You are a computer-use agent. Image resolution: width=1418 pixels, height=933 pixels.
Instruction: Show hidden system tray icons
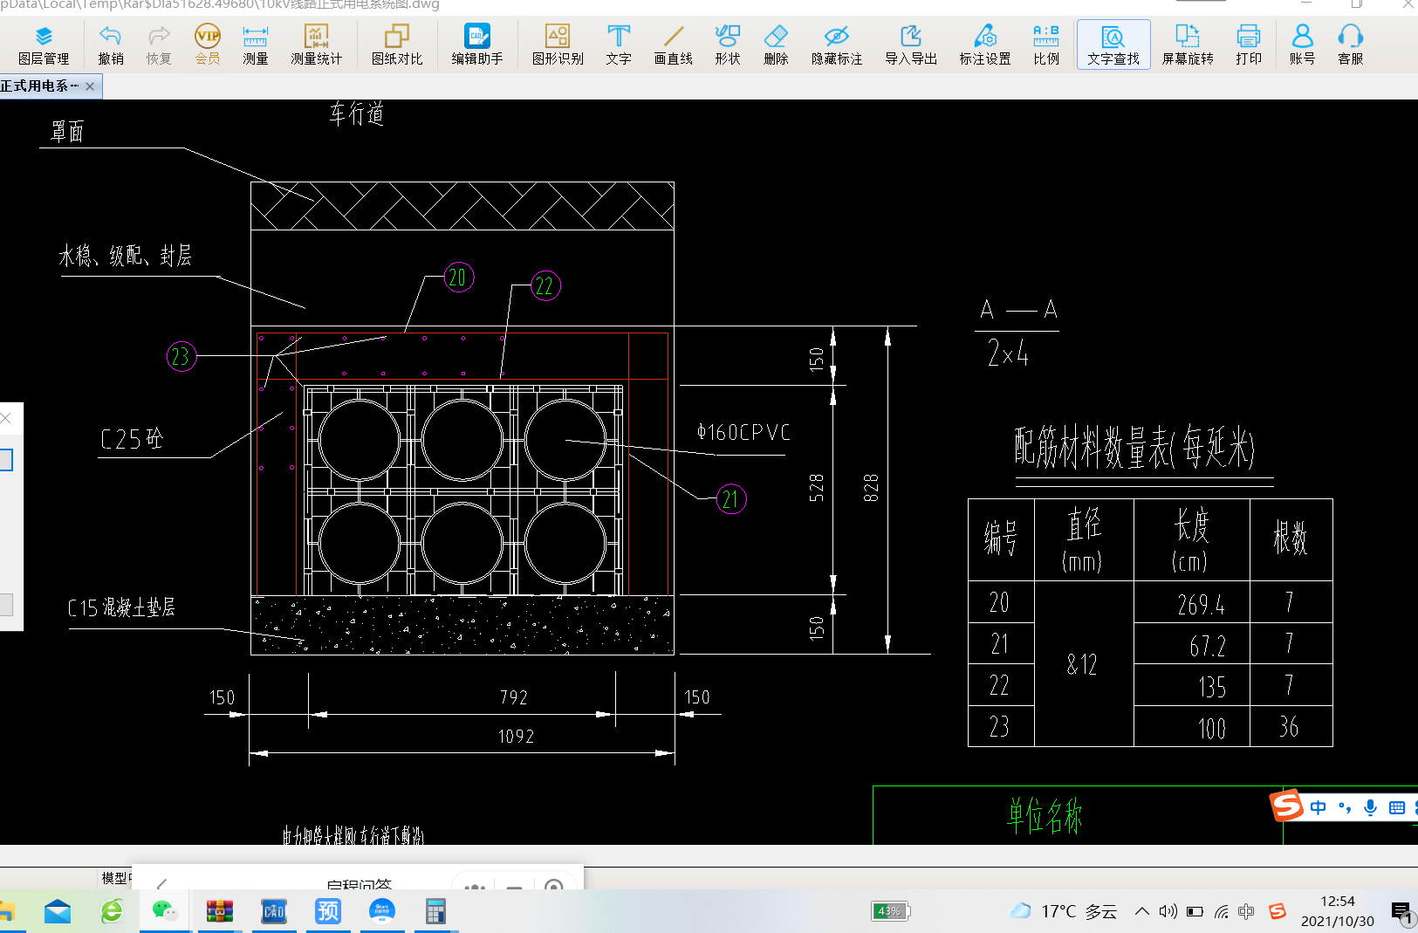click(1141, 911)
